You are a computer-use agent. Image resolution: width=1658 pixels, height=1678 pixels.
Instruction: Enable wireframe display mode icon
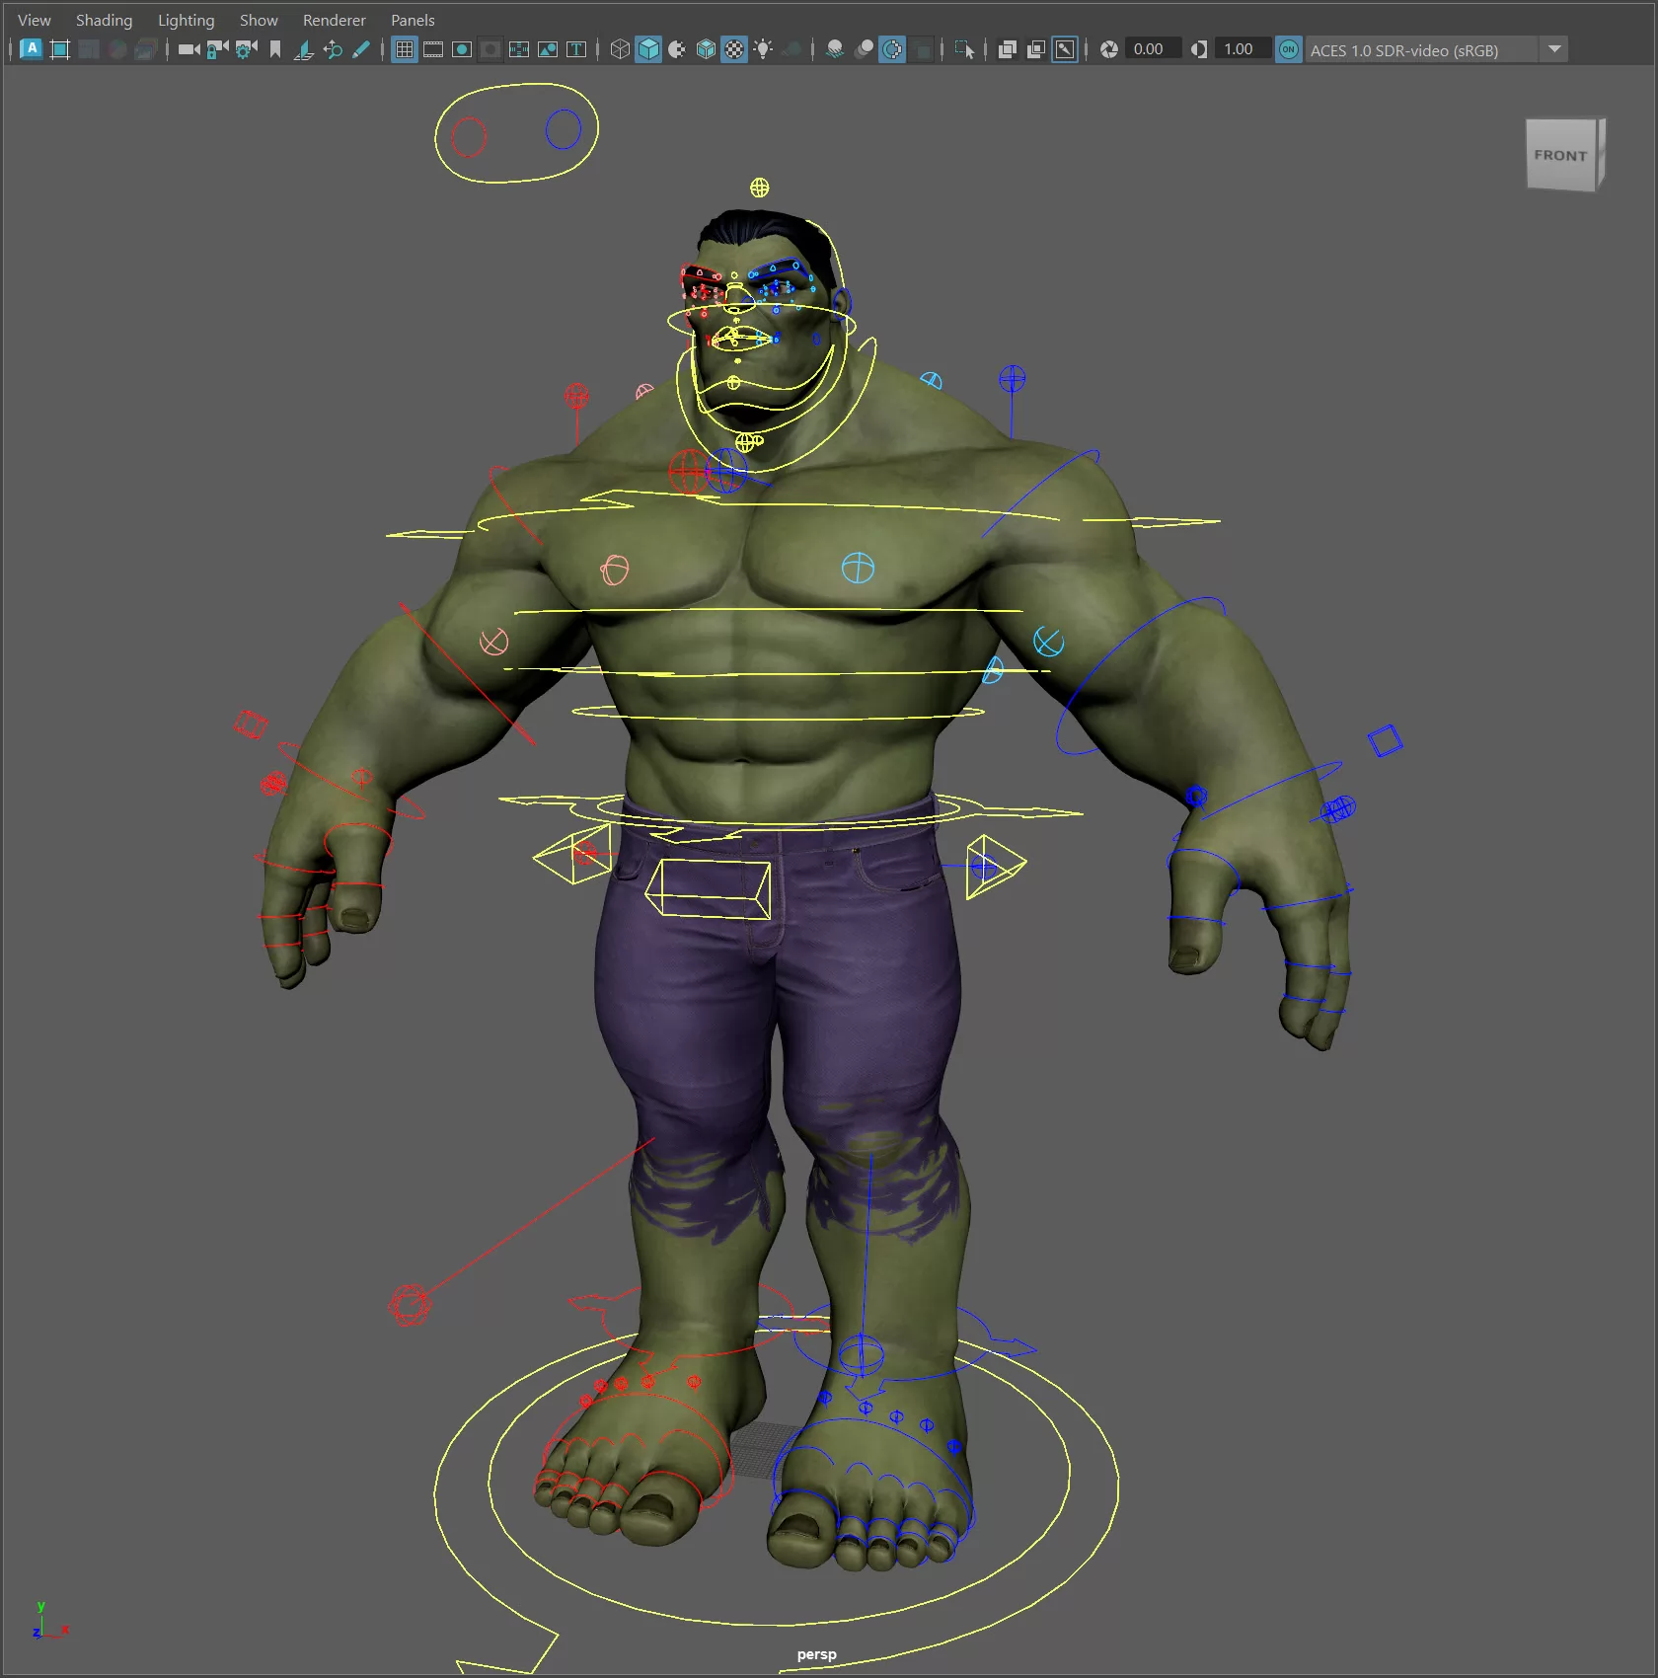pyautogui.click(x=619, y=49)
